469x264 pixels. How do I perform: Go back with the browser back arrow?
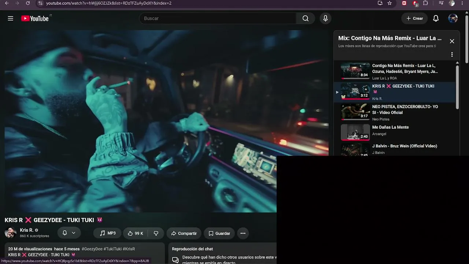7,3
